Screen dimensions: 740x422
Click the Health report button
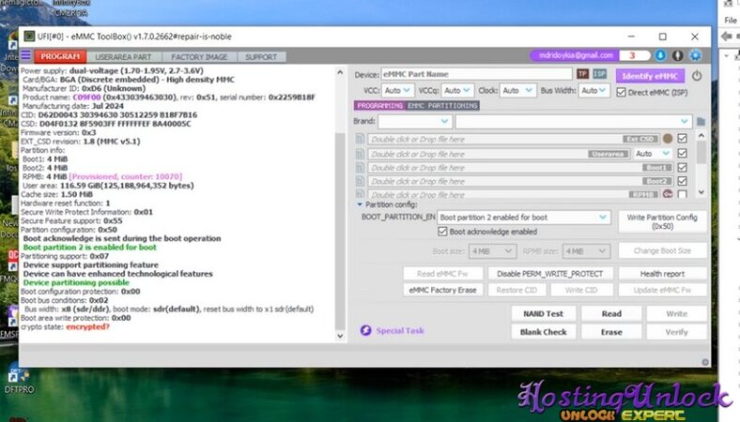pyautogui.click(x=662, y=273)
